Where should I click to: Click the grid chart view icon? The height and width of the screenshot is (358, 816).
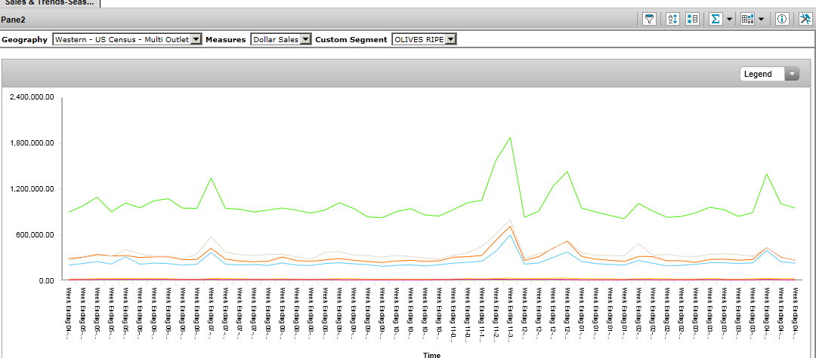(747, 20)
